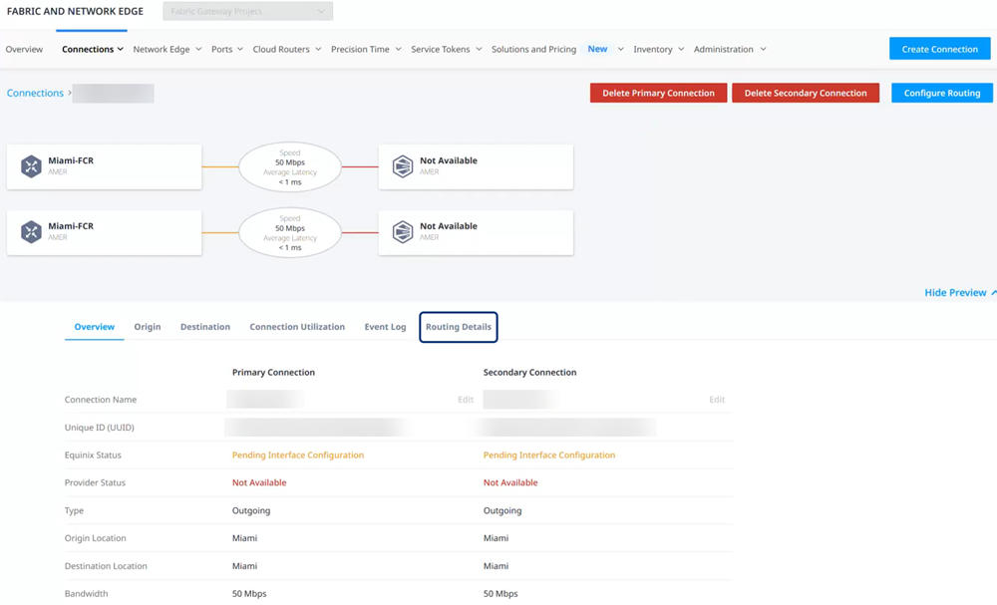Click Delete Secondary Connection
Screen dimensions: 997x605
[806, 93]
